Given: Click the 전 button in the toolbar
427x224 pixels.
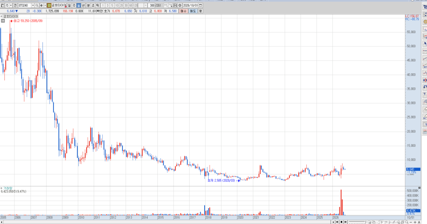Looking at the screenshot, I should pyautogui.click(x=15, y=5).
